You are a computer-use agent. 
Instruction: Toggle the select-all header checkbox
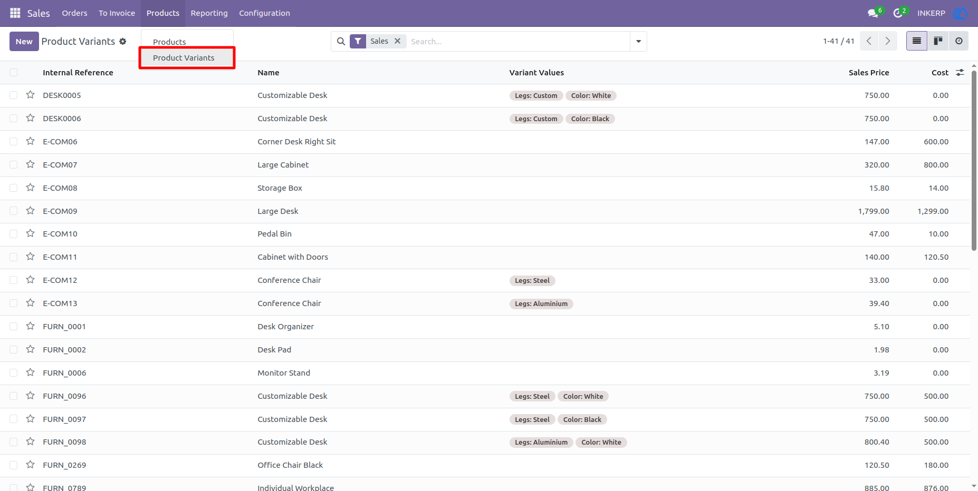(x=14, y=73)
